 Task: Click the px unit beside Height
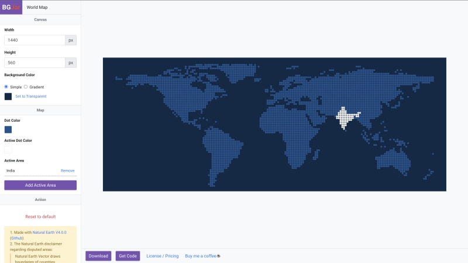(71, 63)
